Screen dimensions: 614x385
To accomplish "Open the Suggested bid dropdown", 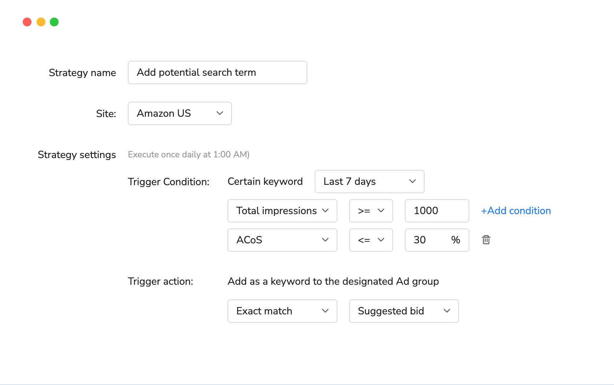I will pyautogui.click(x=403, y=311).
